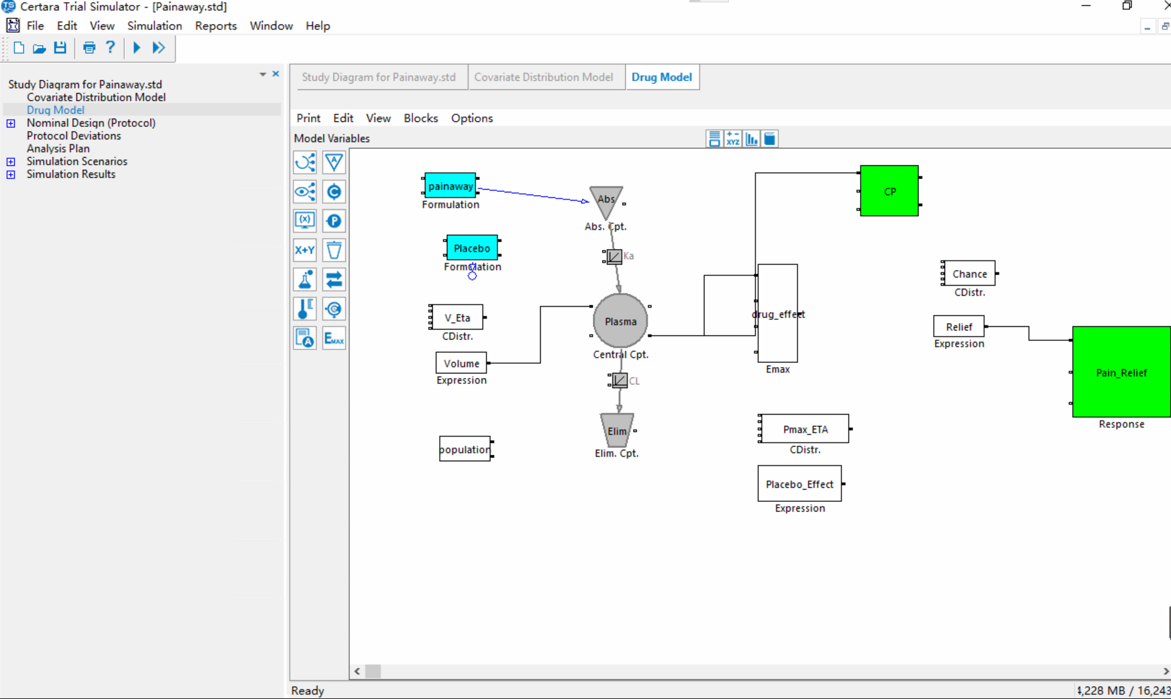Click the bar chart icon
Screen dimensions: 1171x699
751,139
